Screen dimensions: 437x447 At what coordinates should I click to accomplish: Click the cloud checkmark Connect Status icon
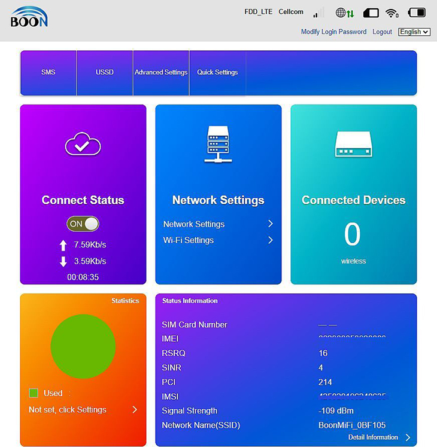tap(83, 143)
